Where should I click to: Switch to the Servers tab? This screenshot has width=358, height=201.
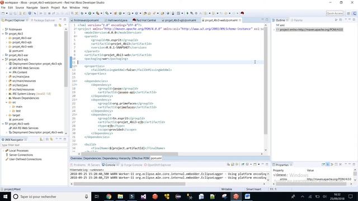pos(93,165)
